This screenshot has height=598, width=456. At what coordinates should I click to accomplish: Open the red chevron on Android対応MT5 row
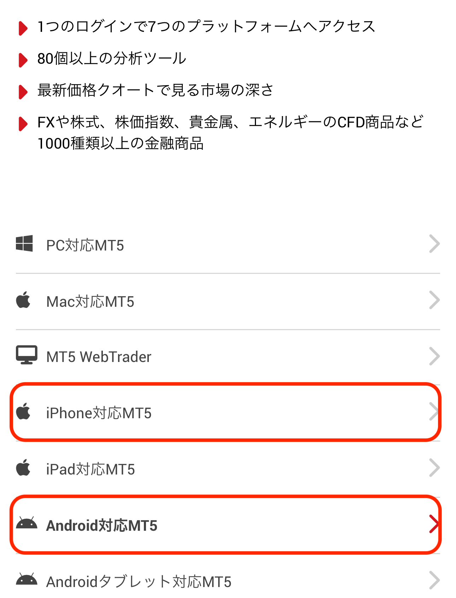tap(434, 524)
